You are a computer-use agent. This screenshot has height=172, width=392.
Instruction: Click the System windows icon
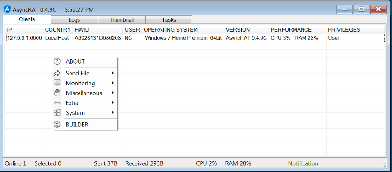click(57, 113)
